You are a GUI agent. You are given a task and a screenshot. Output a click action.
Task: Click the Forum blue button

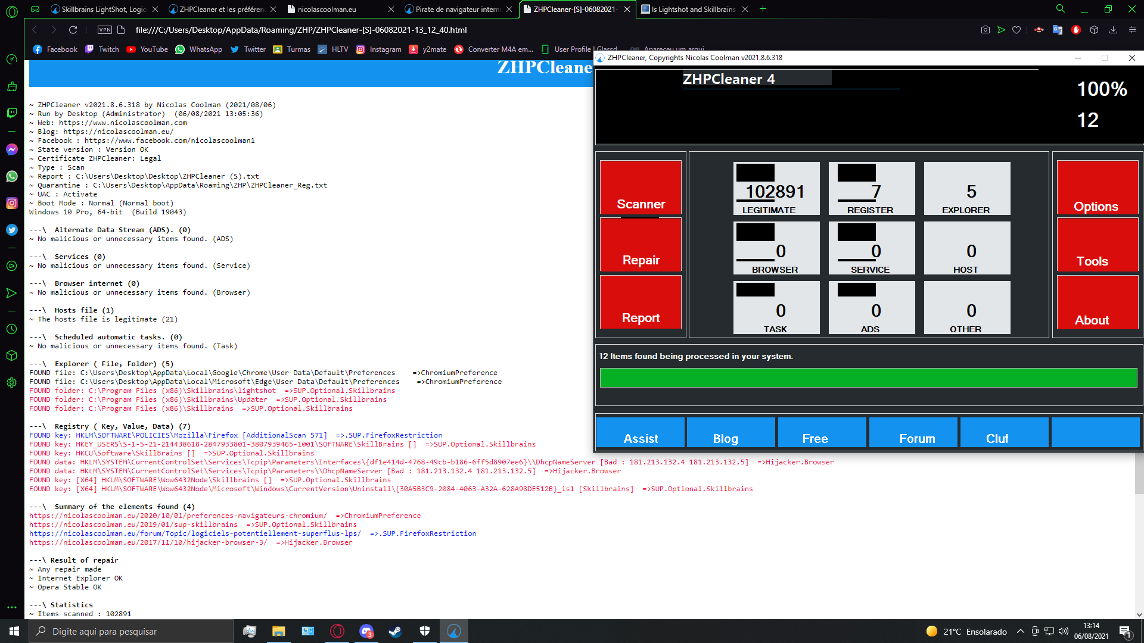click(913, 432)
